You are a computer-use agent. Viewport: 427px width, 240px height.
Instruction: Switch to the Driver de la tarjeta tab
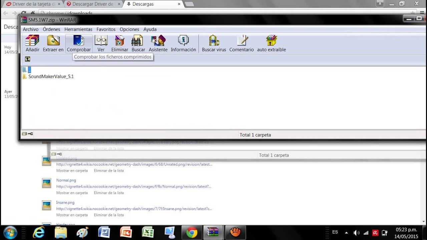(33, 4)
